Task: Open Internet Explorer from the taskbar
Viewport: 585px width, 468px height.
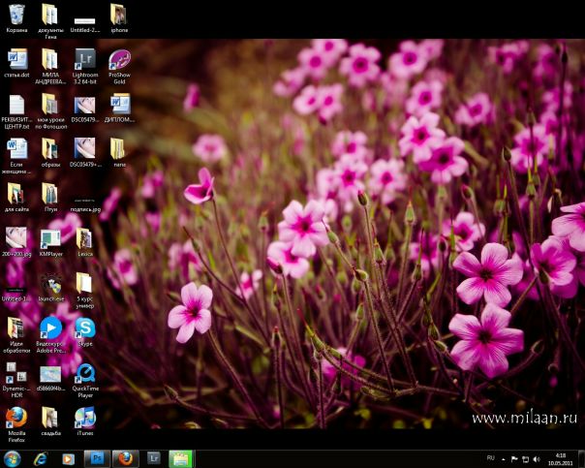Action: pos(41,458)
